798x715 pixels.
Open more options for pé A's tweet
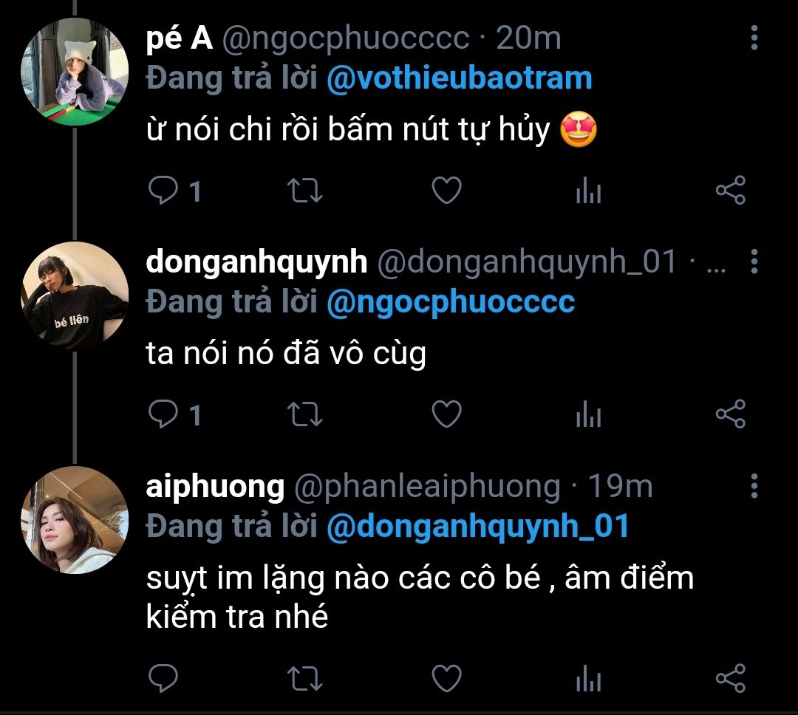[x=754, y=38]
